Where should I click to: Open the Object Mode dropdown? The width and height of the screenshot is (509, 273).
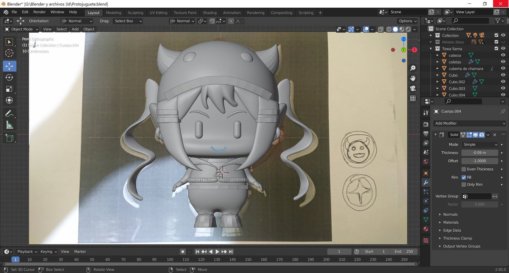tap(22, 29)
